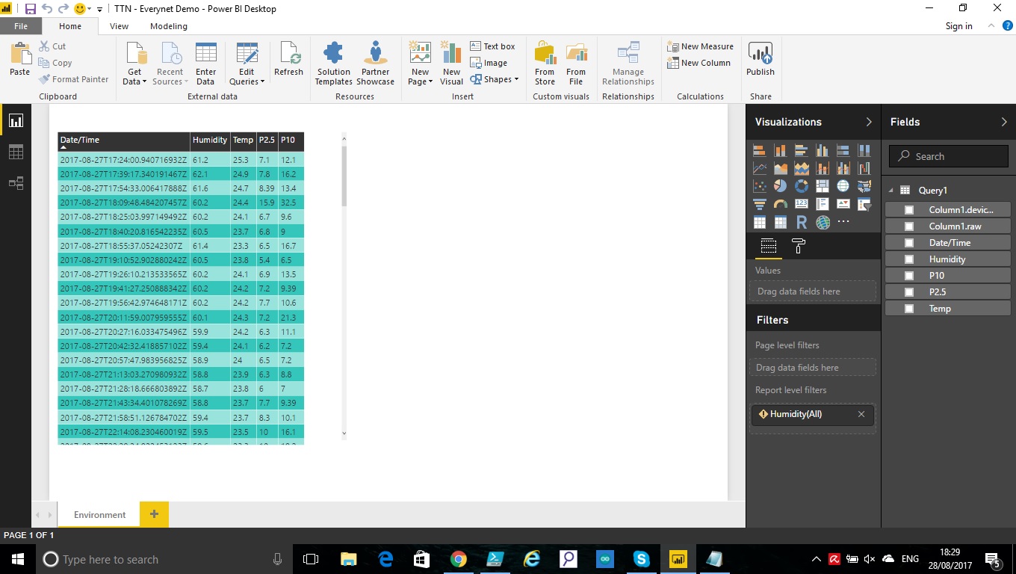Select the treemap visual

tap(823, 186)
